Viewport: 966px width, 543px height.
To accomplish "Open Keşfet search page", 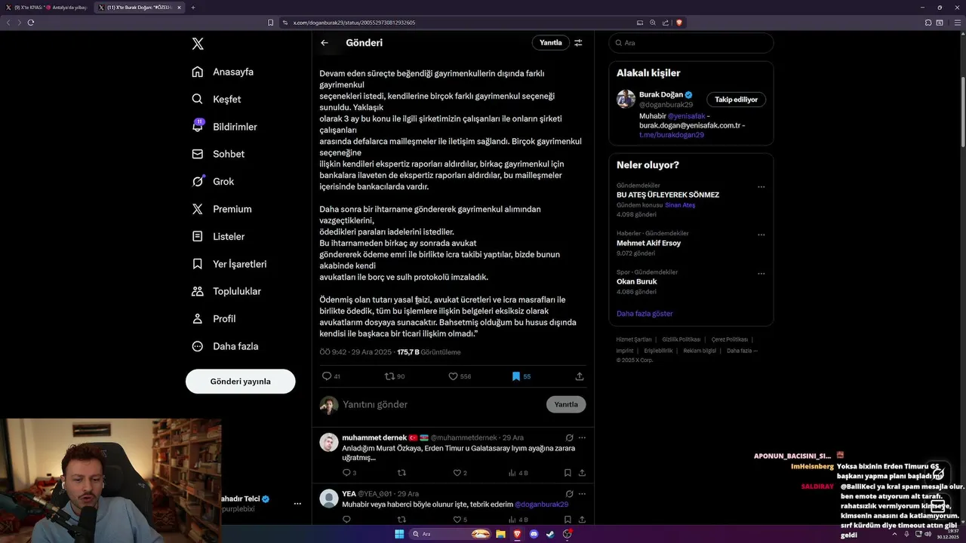I will (217, 99).
